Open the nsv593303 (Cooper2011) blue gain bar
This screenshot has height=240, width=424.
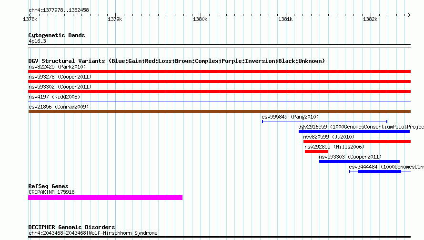point(359,161)
